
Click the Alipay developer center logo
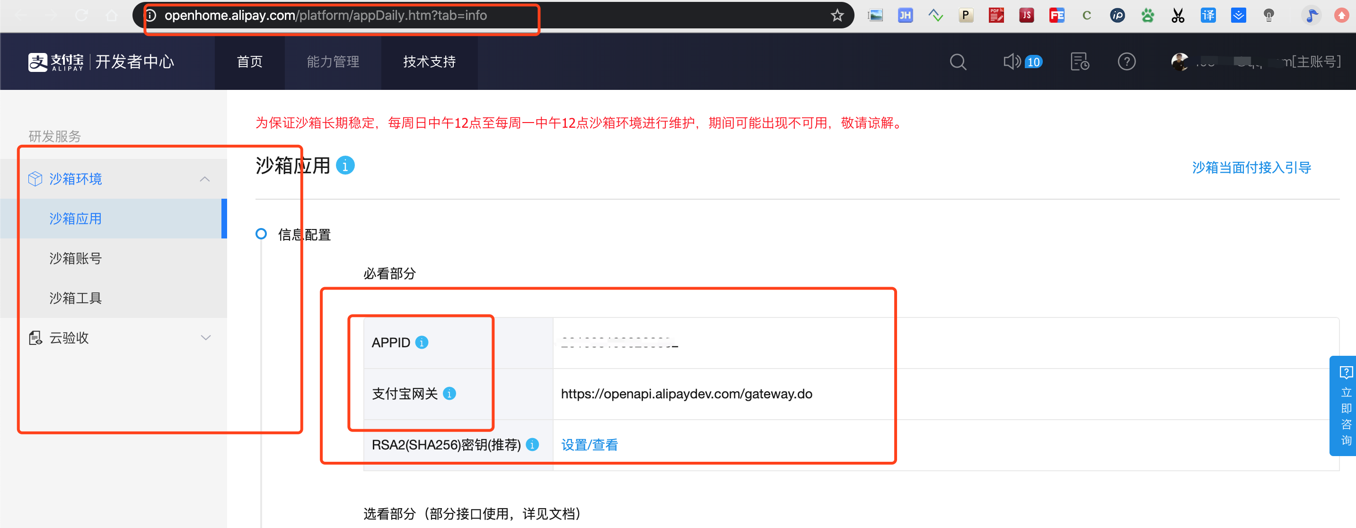tap(101, 62)
